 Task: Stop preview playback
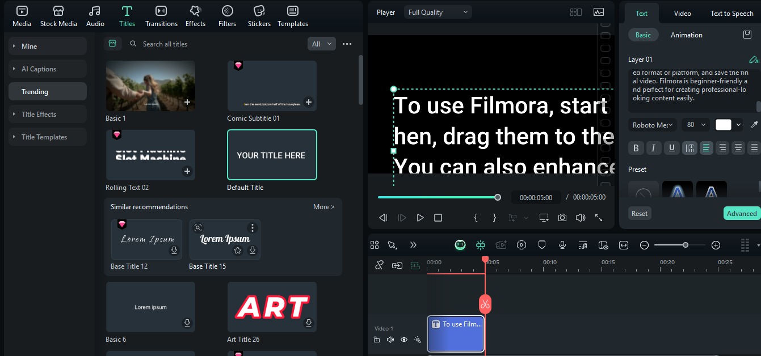pyautogui.click(x=438, y=218)
